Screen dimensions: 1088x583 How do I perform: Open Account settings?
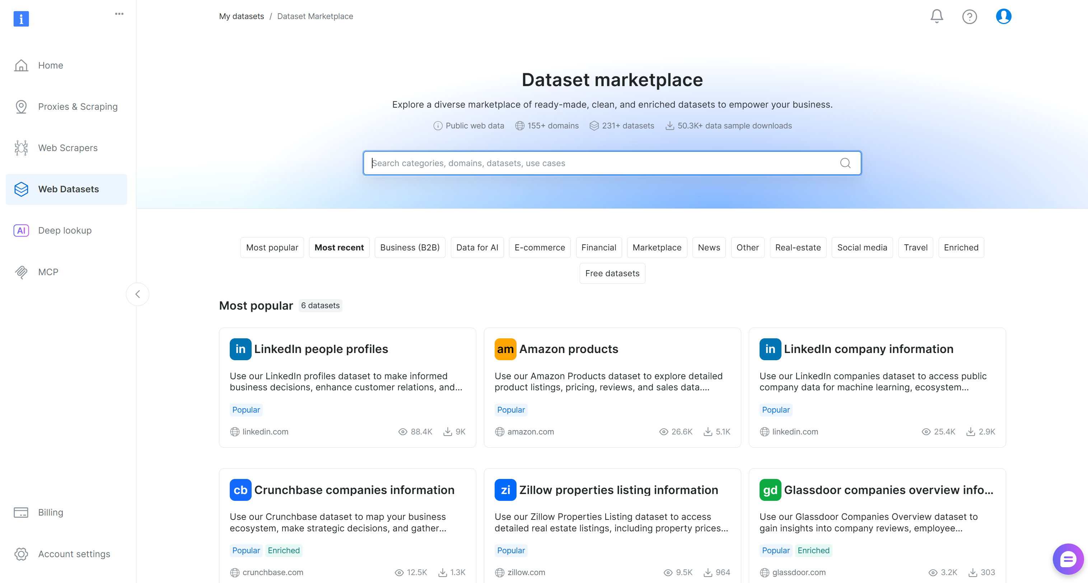click(x=74, y=554)
